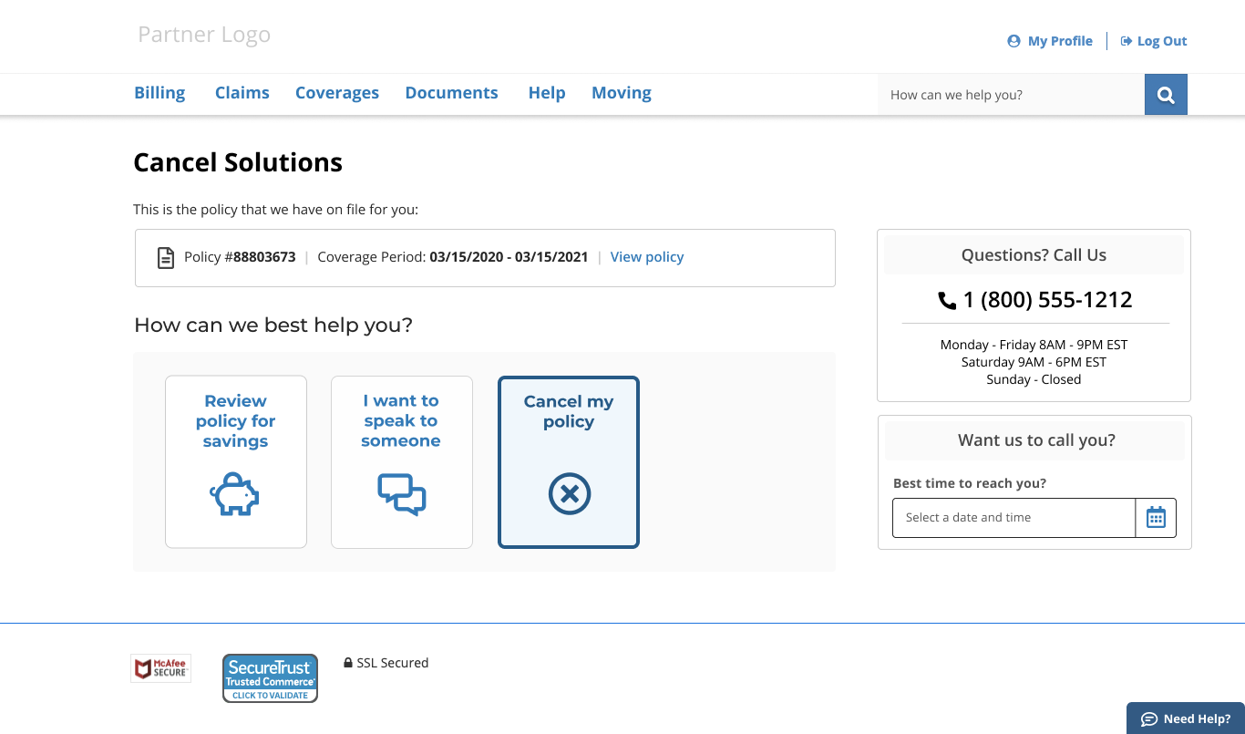Open the Claims menu
The image size is (1245, 734).
242,93
